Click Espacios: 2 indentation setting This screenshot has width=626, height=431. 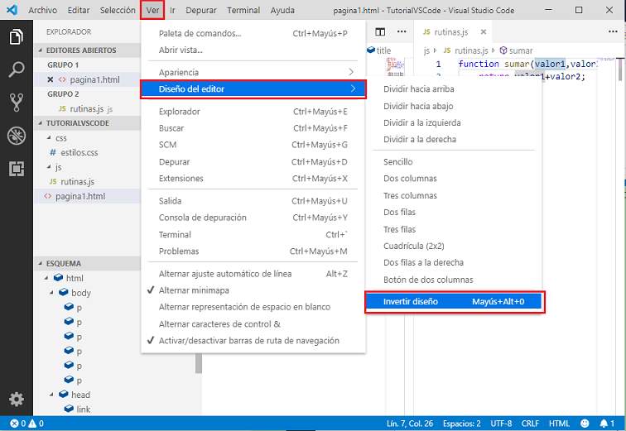(461, 424)
